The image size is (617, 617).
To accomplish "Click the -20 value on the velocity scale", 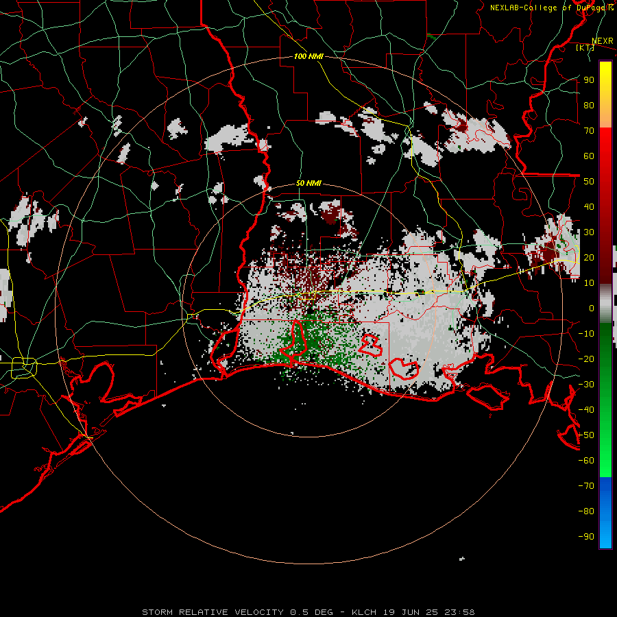I will 586,359.
